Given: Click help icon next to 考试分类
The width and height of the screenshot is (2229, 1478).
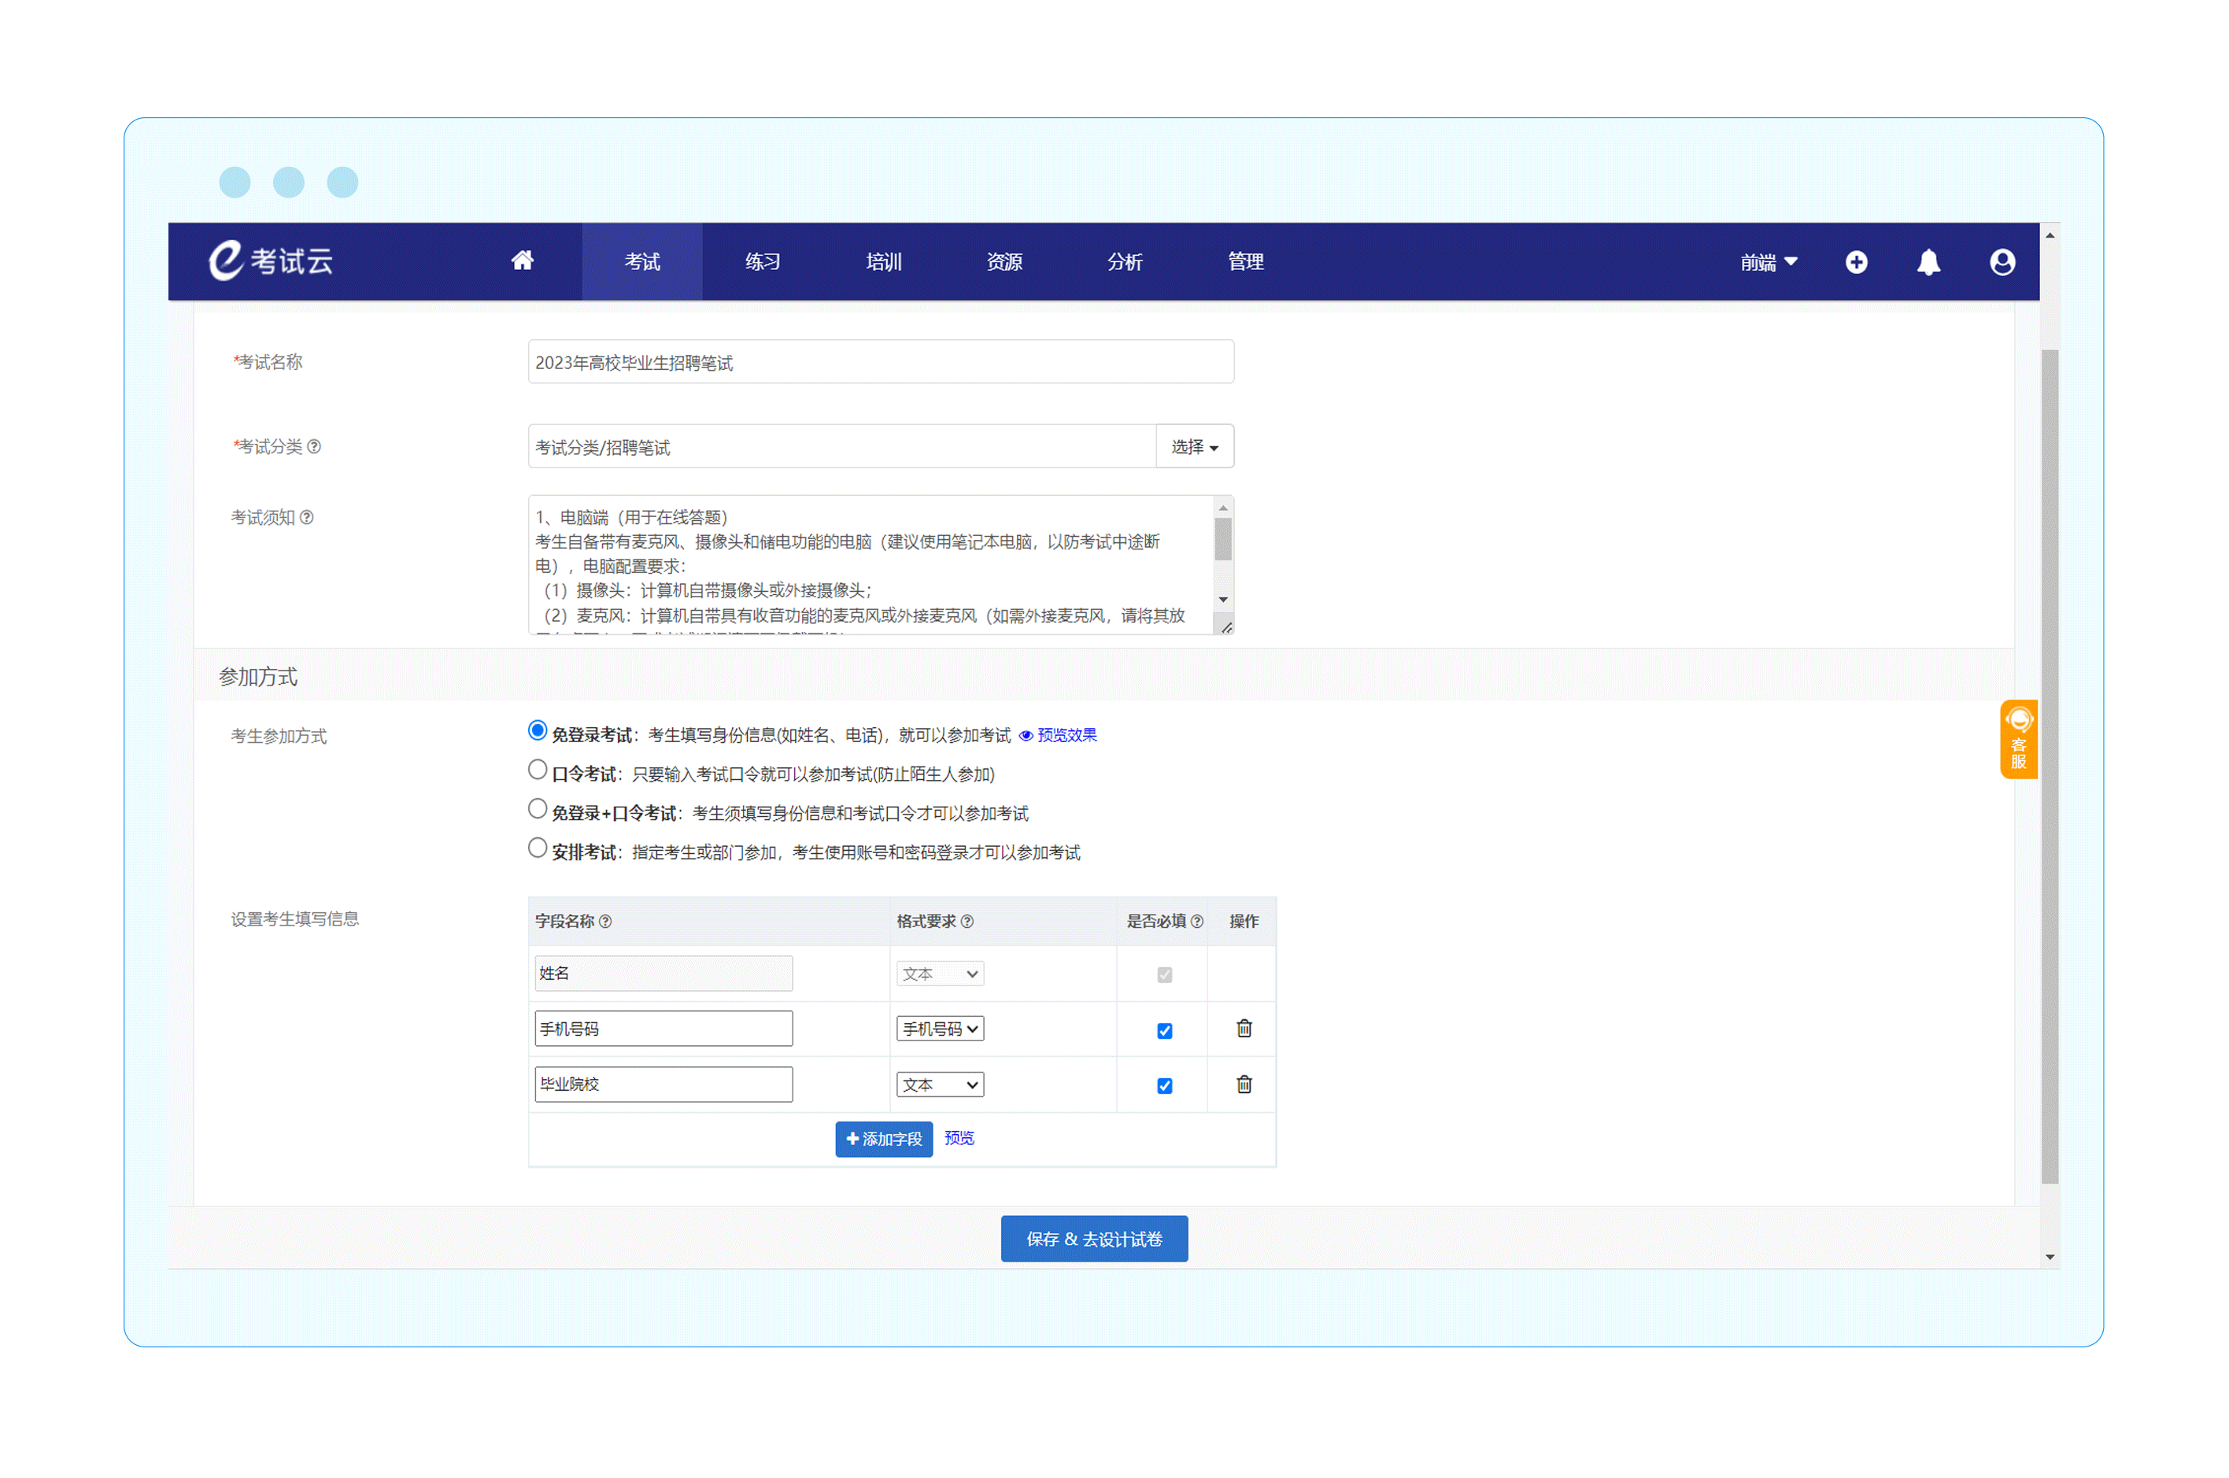Looking at the screenshot, I should (x=314, y=447).
